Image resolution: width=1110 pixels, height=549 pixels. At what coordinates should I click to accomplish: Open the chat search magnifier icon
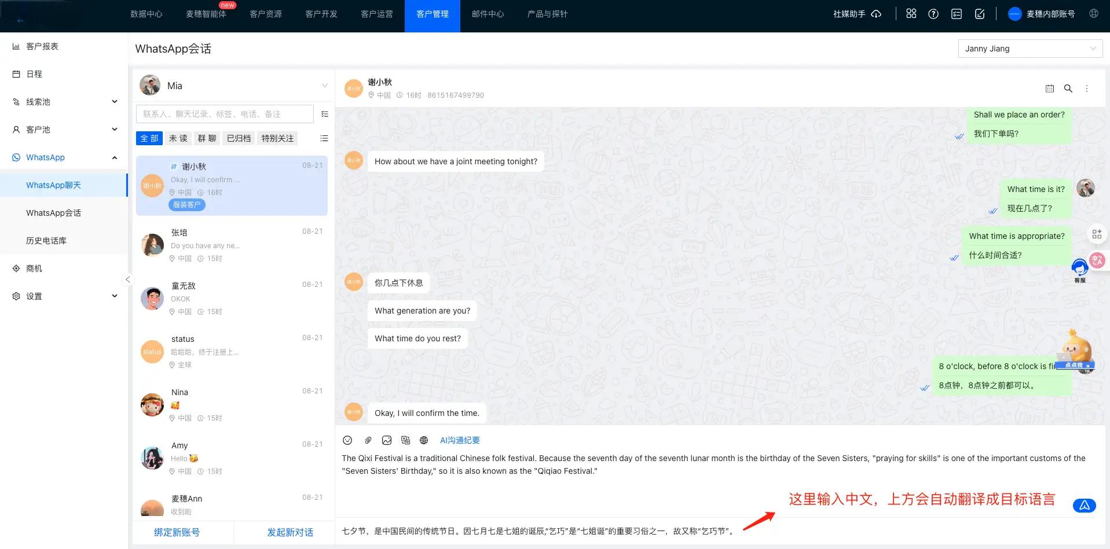1068,89
